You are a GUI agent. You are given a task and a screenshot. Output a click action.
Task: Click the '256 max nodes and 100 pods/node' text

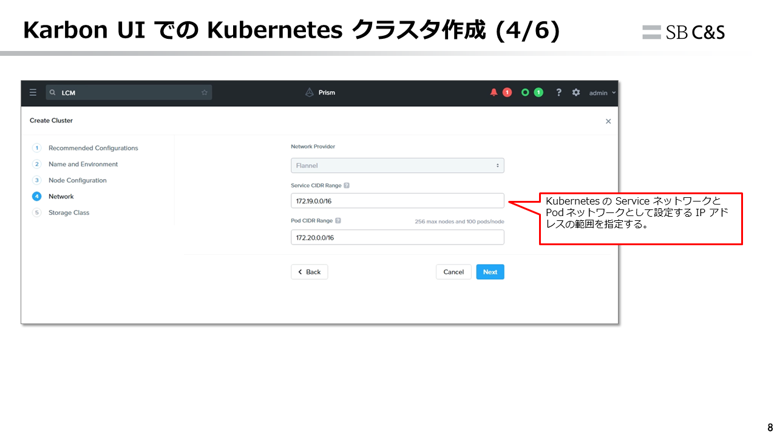point(459,222)
